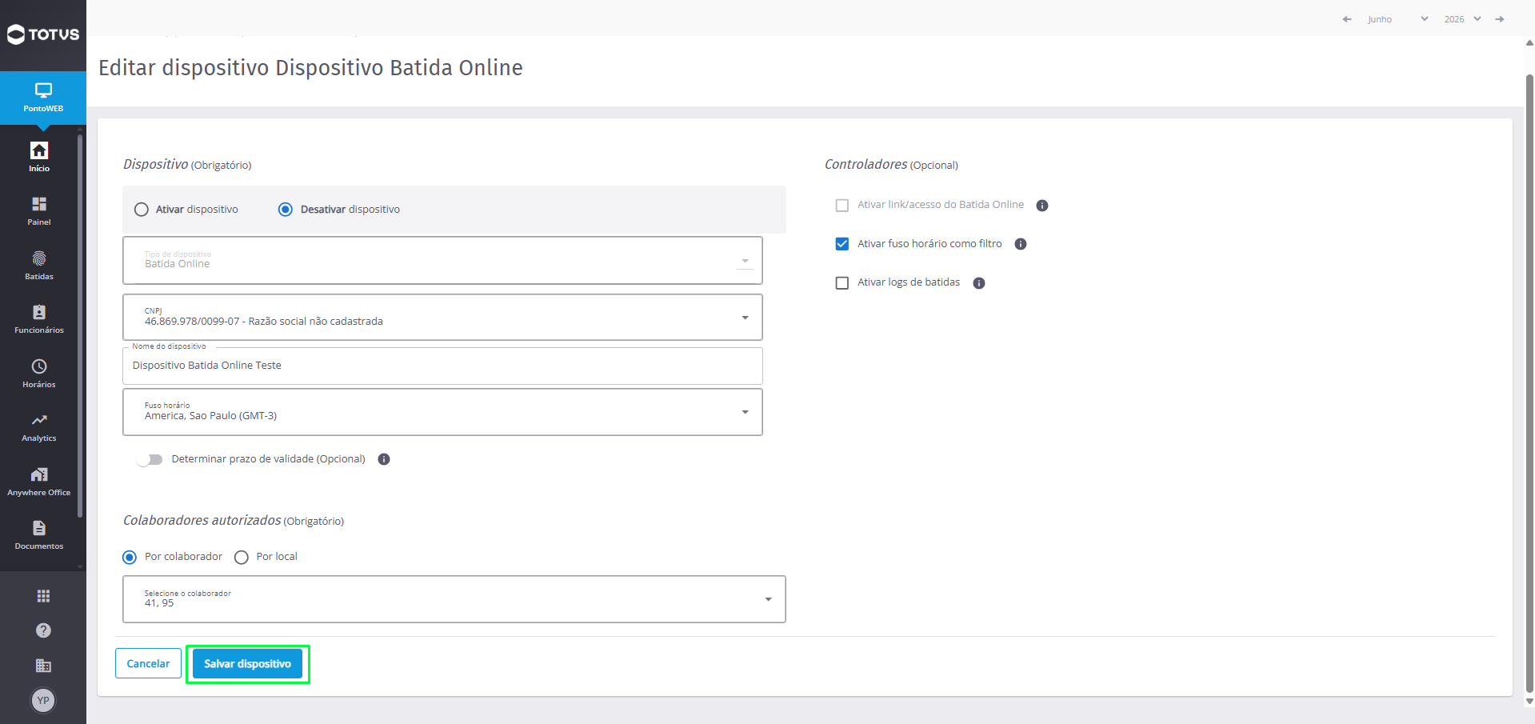Expand Selecione o colaborador dropdown
The image size is (1535, 724).
tap(454, 599)
